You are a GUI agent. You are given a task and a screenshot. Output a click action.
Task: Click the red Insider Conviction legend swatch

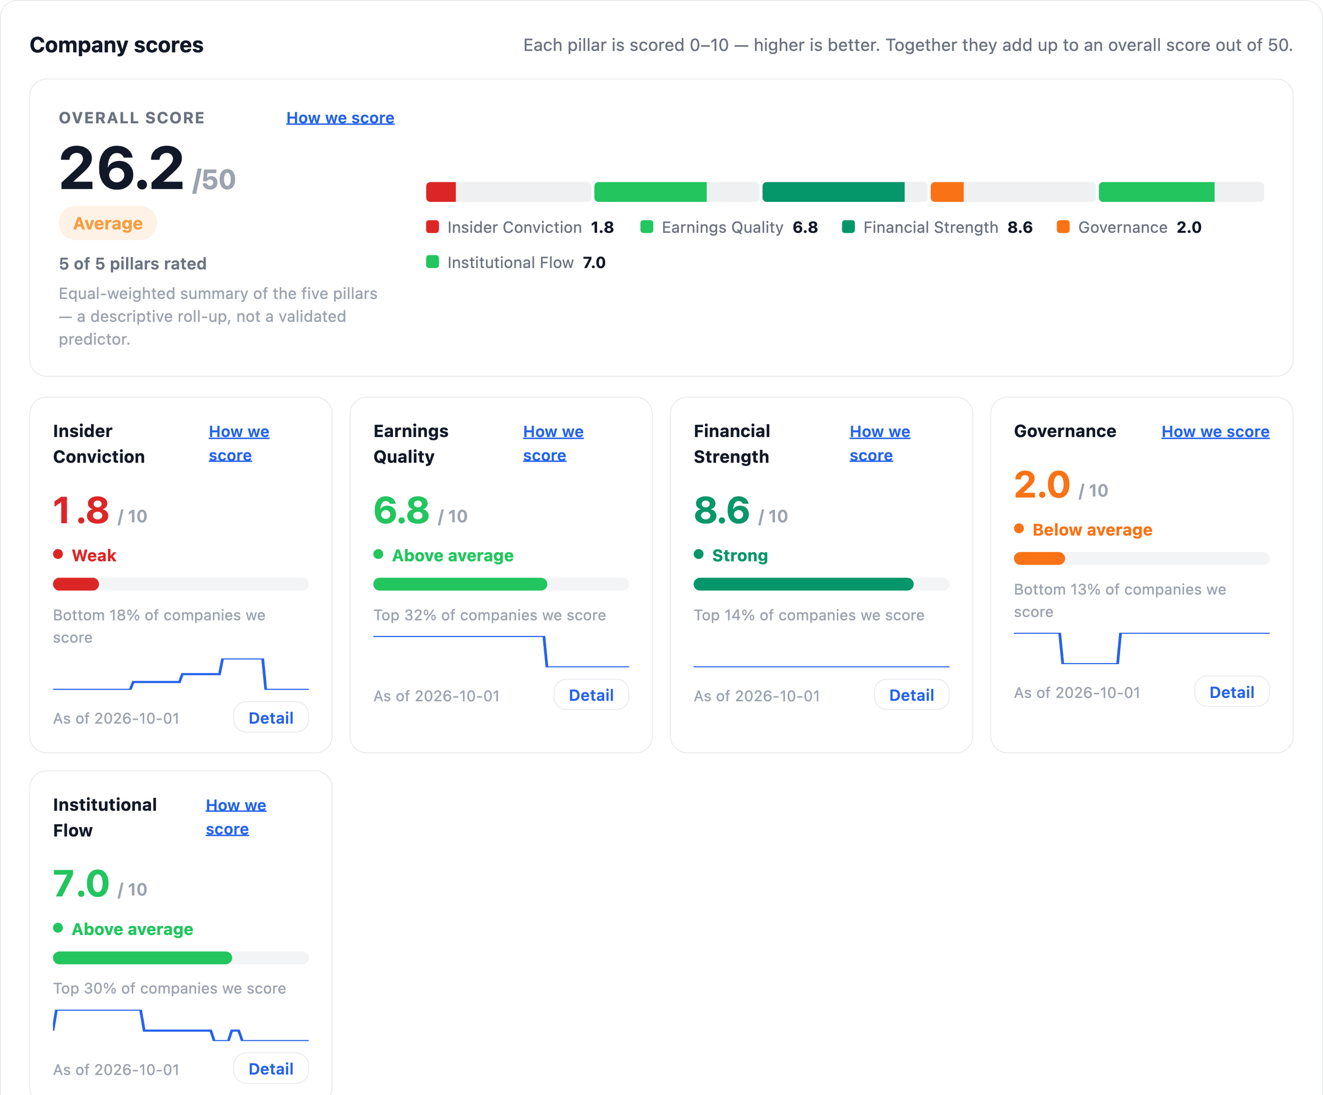[x=432, y=227]
